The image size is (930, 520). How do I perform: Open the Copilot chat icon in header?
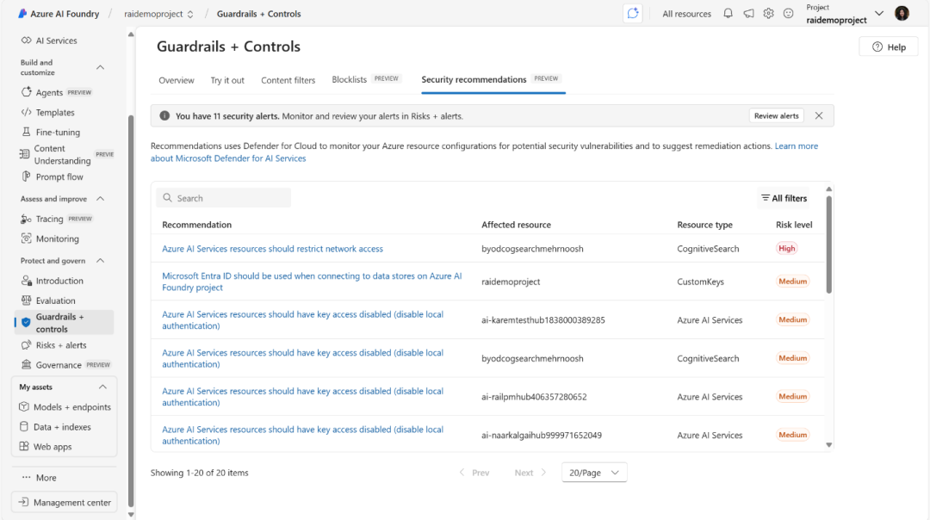633,13
